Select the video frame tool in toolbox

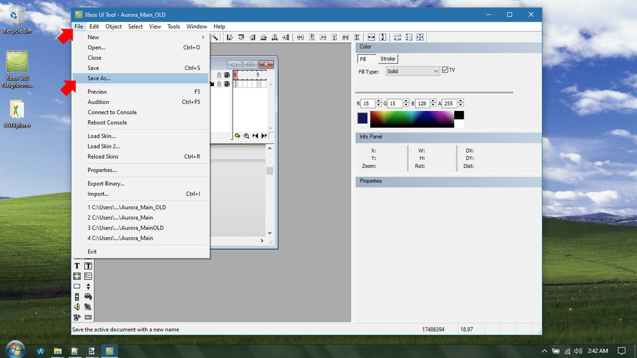coord(77,276)
